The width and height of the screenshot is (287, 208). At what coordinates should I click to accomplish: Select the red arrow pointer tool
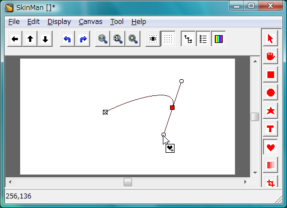click(x=270, y=38)
